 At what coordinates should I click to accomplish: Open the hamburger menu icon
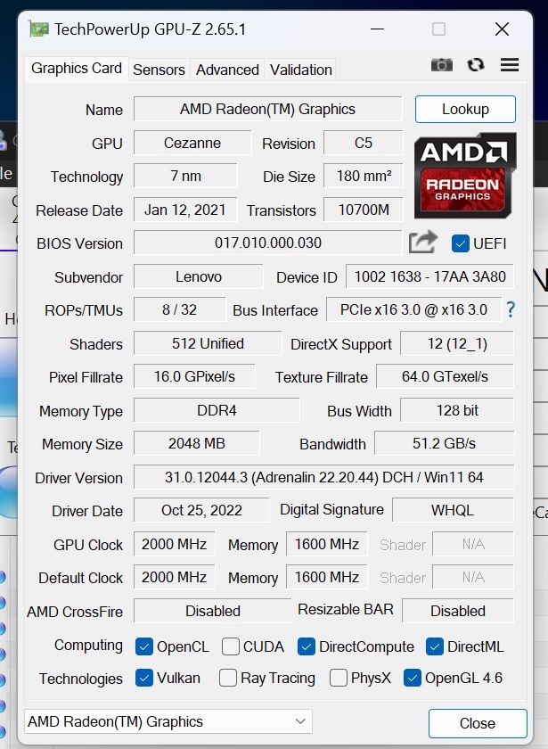pos(510,64)
